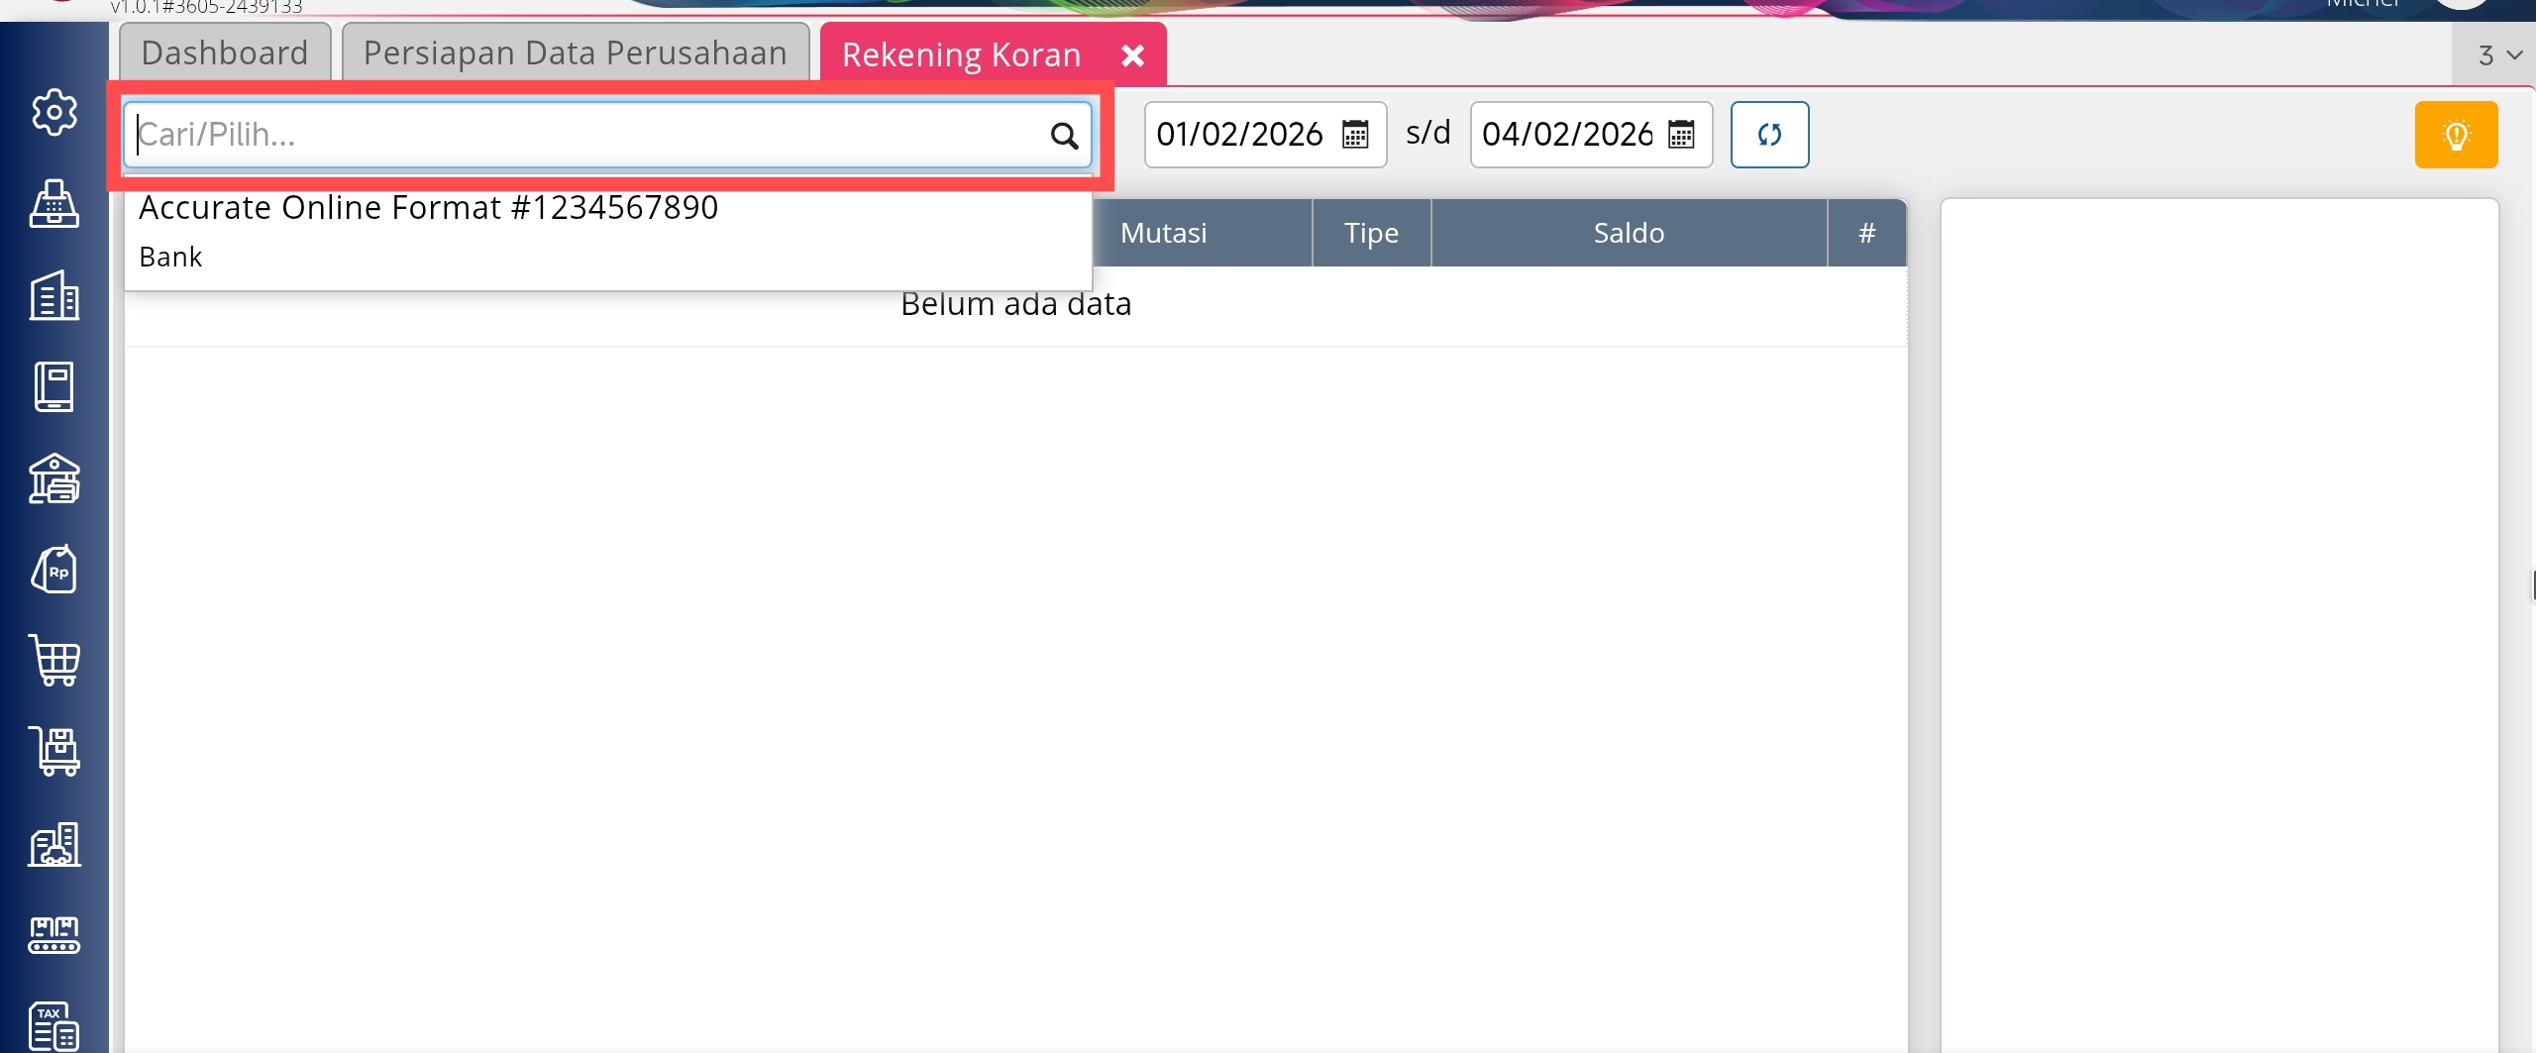2536x1053 pixels.
Task: Switch to the Dashboard tab
Action: pos(225,53)
